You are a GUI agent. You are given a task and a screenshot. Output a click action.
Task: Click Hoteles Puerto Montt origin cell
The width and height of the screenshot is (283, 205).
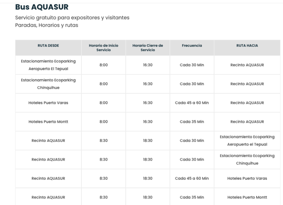(x=48, y=122)
